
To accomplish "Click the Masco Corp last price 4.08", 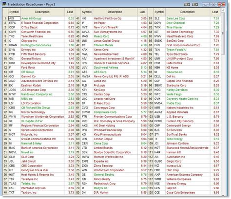I will [144, 36].
